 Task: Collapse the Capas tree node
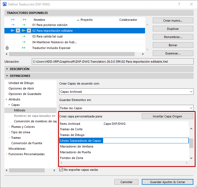[9, 105]
